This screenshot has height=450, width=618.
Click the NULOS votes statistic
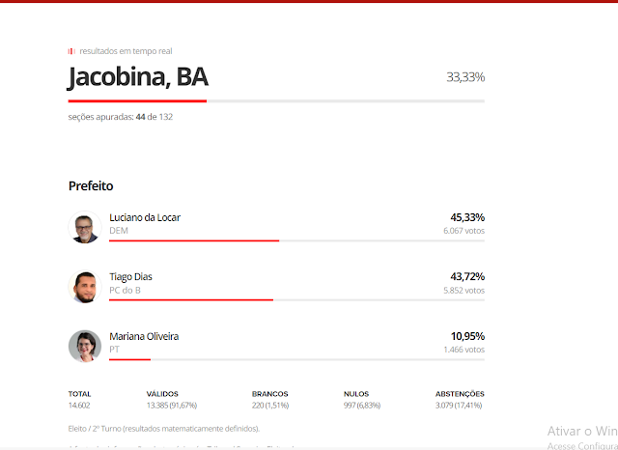362,400
